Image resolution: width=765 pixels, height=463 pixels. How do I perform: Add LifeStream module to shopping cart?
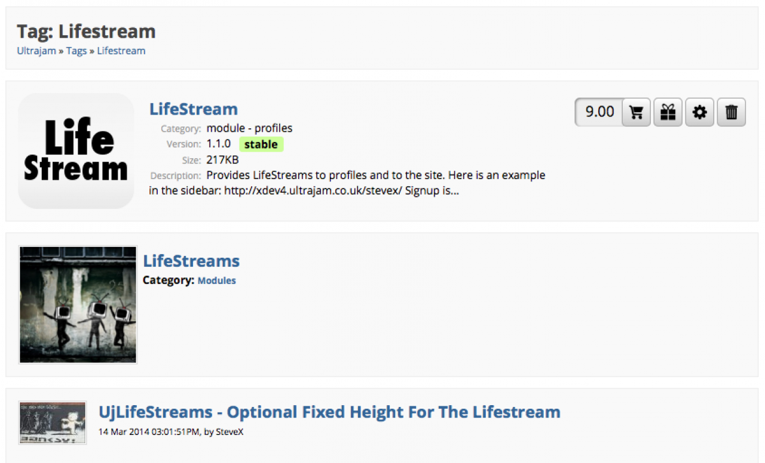pos(637,112)
